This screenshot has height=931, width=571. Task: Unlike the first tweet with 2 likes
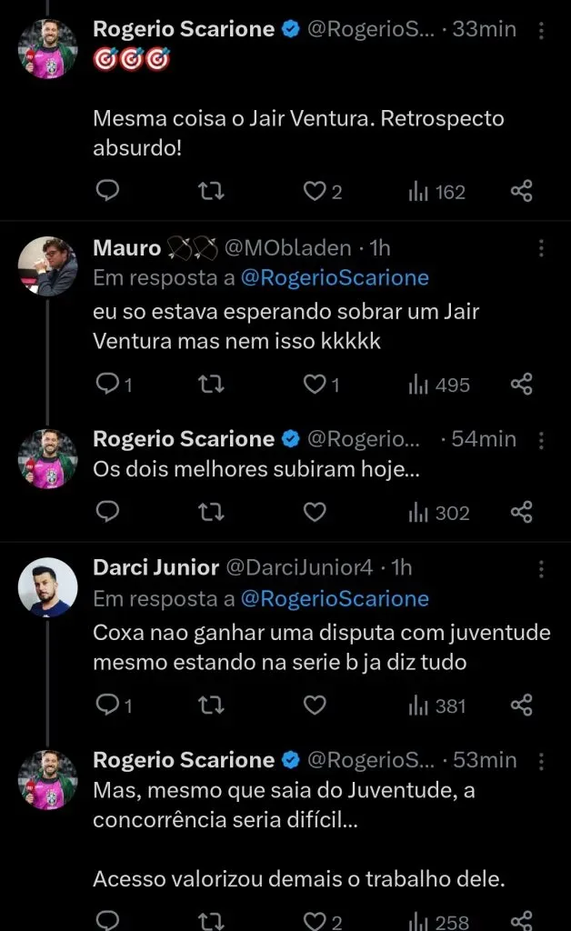click(x=314, y=191)
